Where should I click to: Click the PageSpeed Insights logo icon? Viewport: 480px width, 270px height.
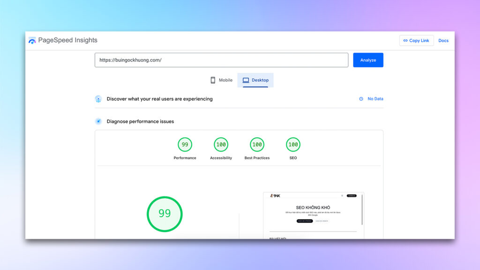pos(32,40)
